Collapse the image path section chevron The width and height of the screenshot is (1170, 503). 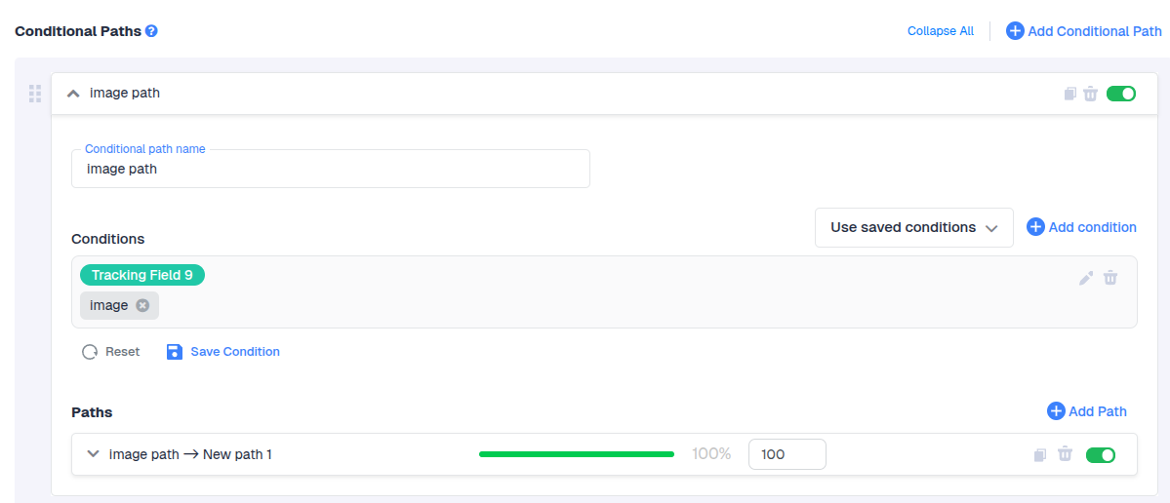tap(73, 94)
